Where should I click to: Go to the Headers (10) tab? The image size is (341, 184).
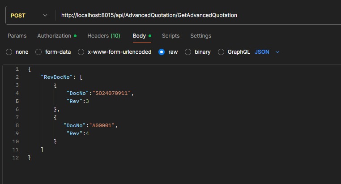click(103, 36)
